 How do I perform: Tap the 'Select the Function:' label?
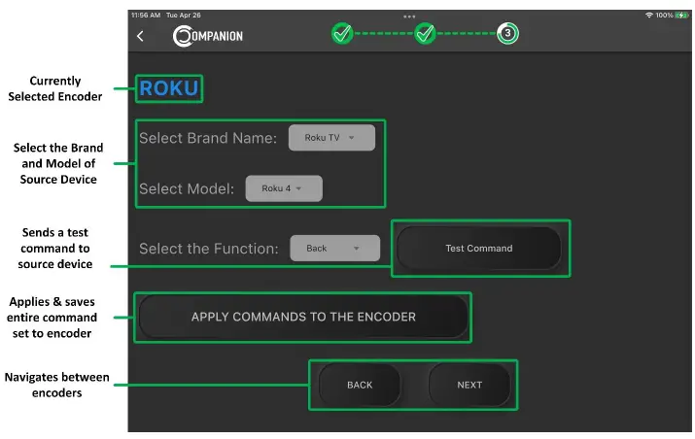pos(209,249)
